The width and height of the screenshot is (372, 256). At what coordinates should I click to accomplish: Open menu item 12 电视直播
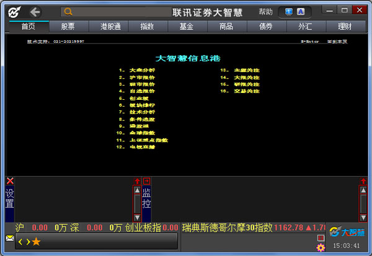(136, 147)
